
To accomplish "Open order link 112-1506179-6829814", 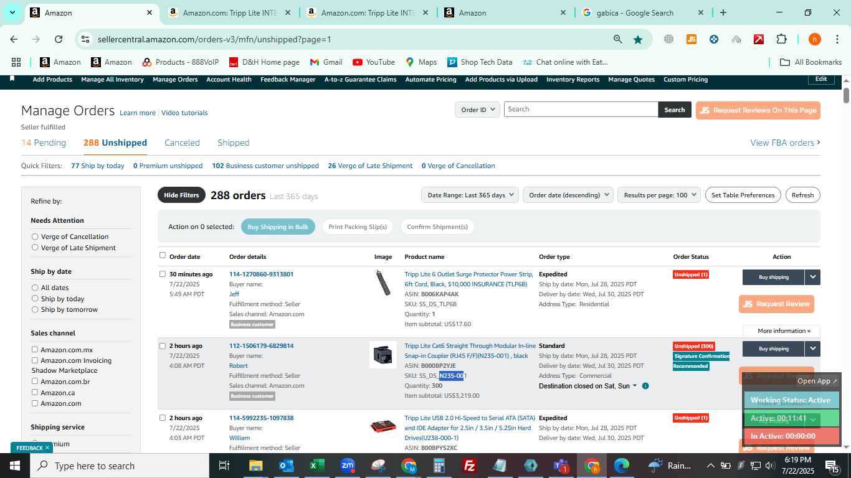I will pyautogui.click(x=261, y=345).
